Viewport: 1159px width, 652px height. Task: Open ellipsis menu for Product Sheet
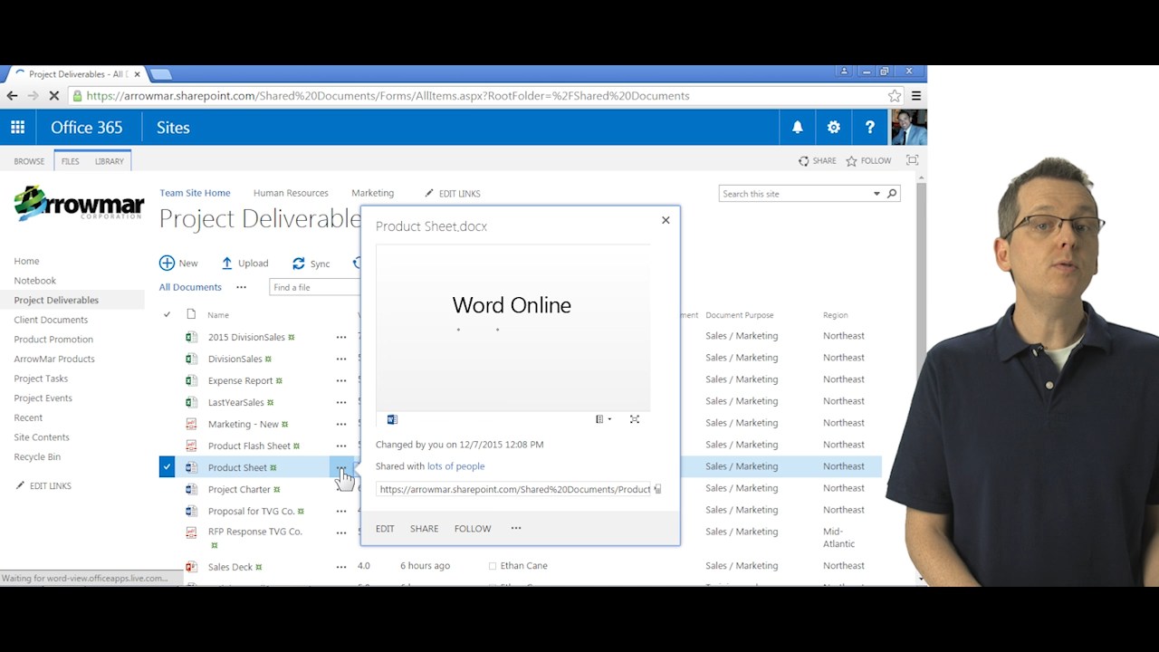[x=341, y=467]
